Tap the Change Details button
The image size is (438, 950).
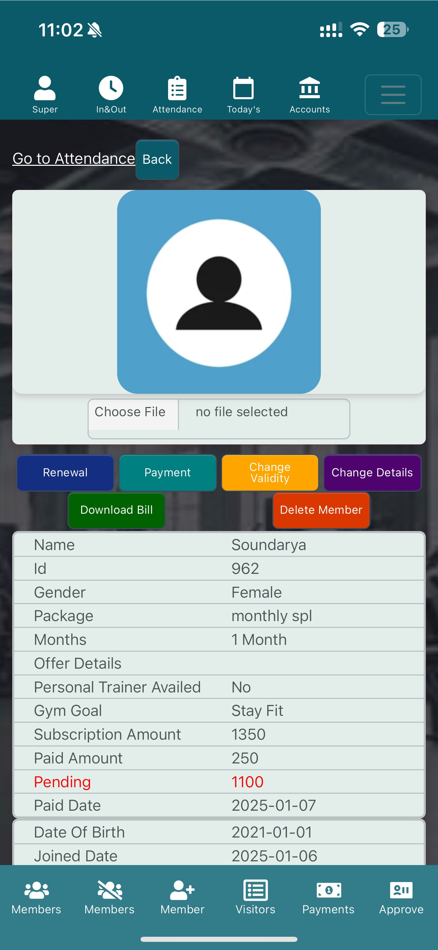(x=372, y=472)
